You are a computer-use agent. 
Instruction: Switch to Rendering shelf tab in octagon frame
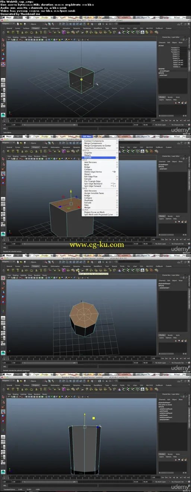pos(87,266)
